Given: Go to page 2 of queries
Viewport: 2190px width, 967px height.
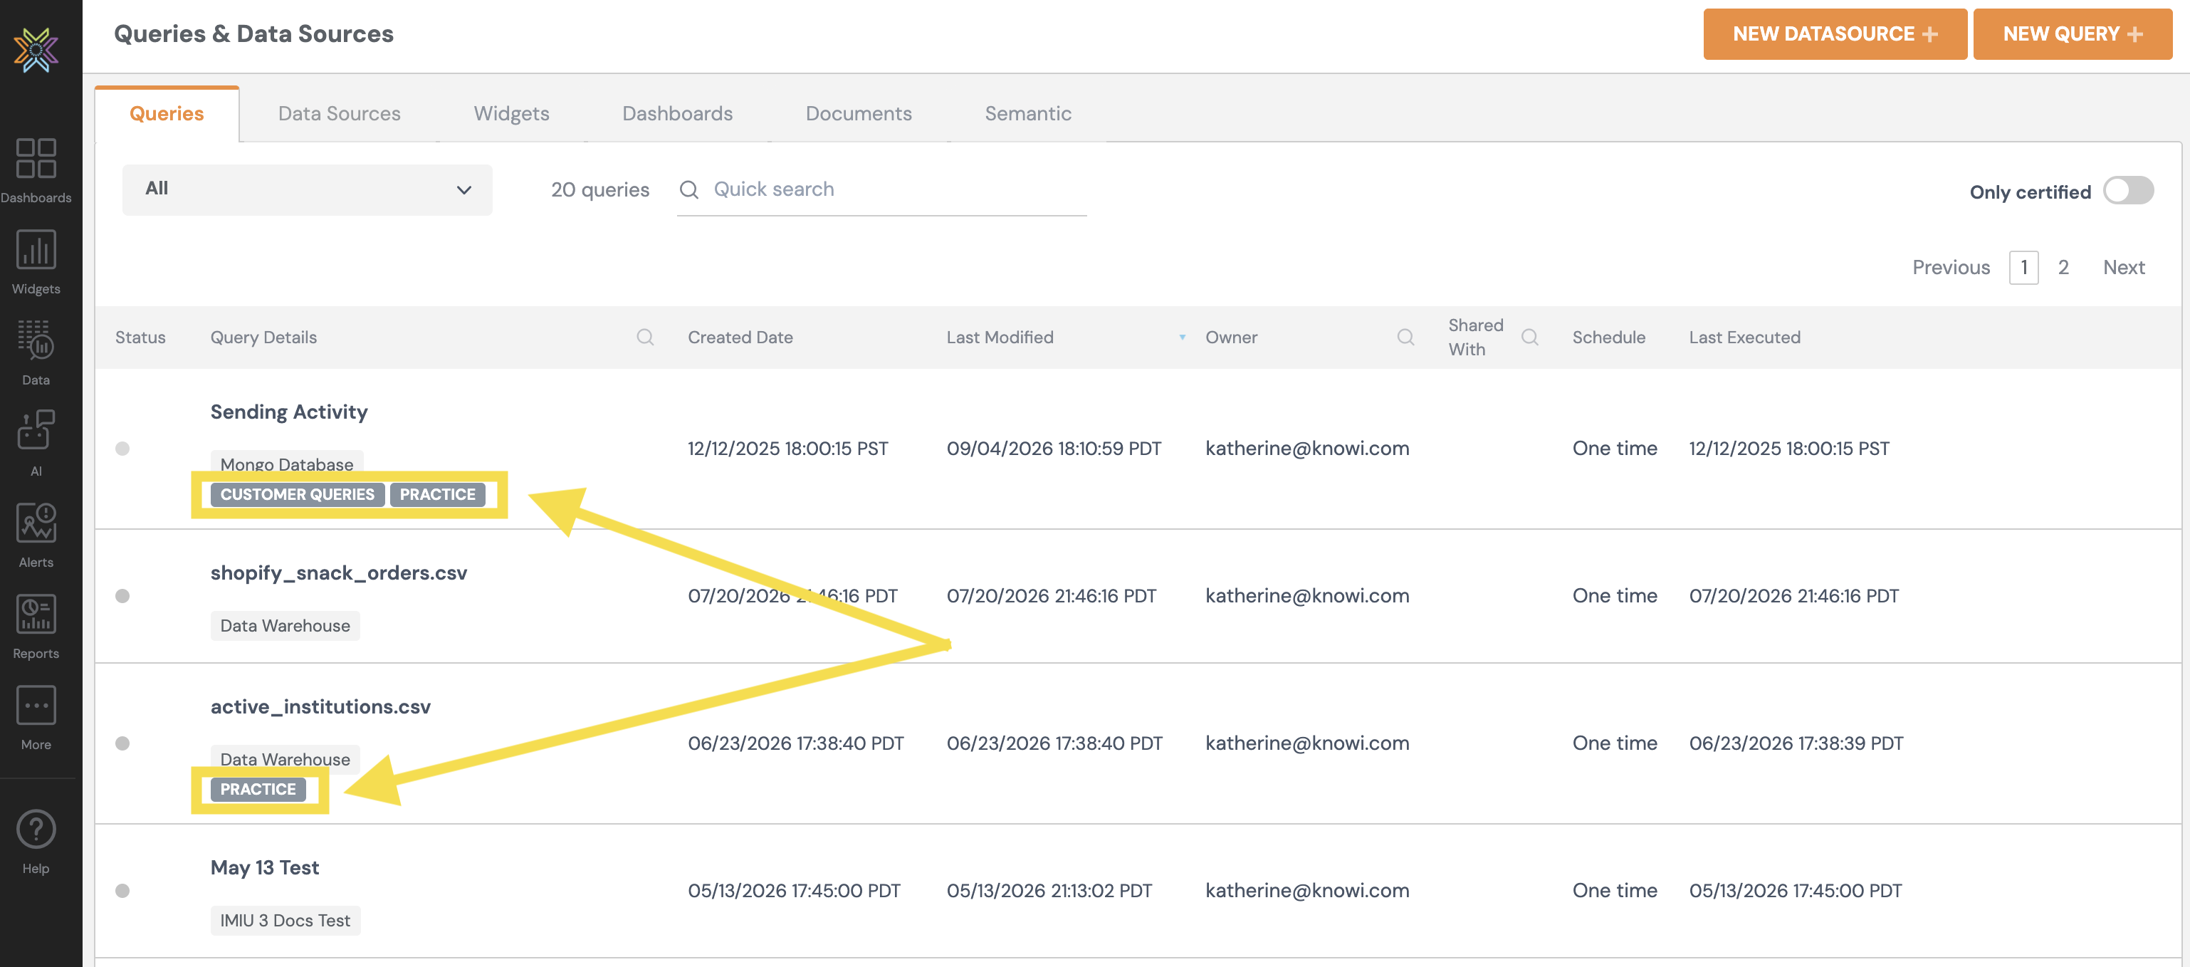Looking at the screenshot, I should 2063,267.
